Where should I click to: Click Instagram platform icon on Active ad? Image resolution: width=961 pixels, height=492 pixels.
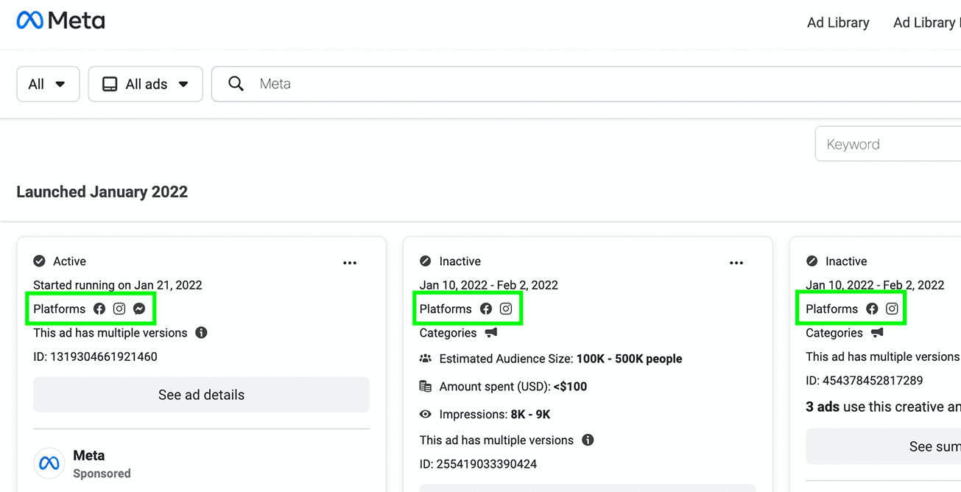click(119, 309)
